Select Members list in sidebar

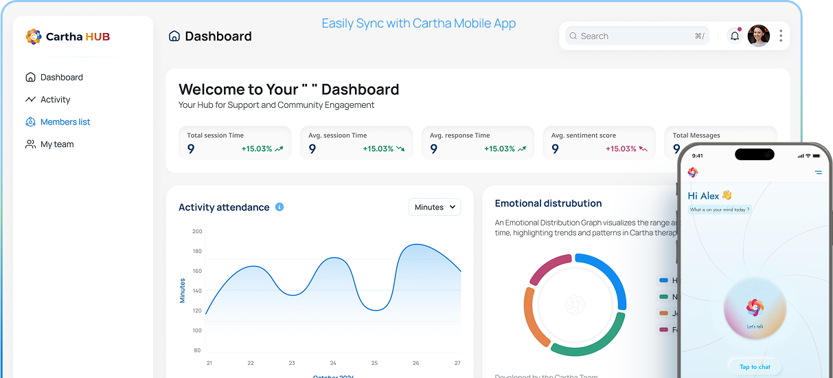65,122
